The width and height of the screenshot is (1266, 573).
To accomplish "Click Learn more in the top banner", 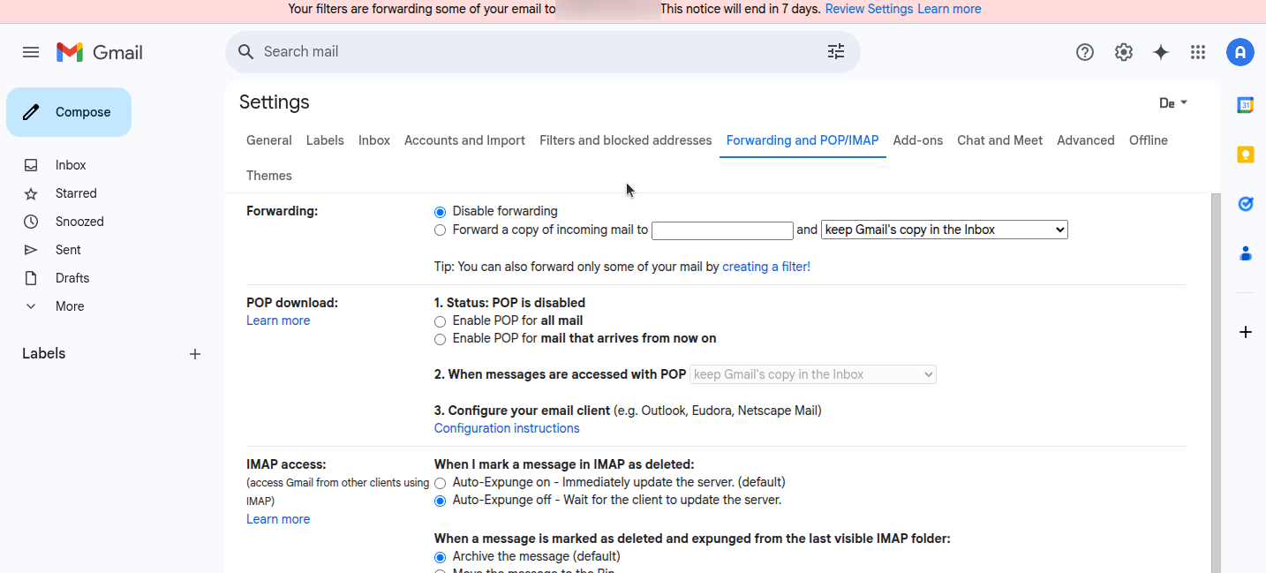I will pyautogui.click(x=949, y=9).
